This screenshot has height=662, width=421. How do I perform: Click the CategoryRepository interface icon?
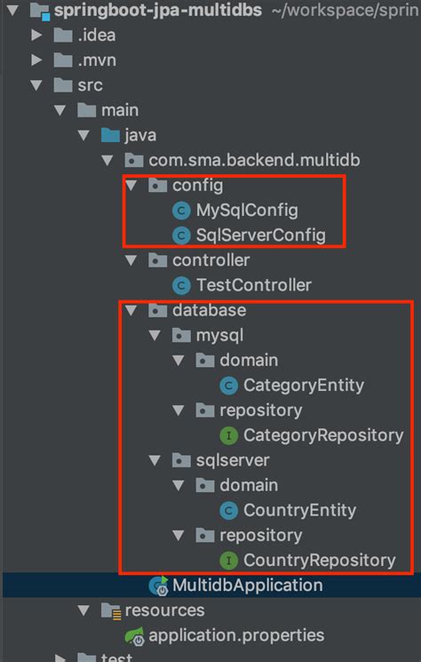(x=228, y=435)
